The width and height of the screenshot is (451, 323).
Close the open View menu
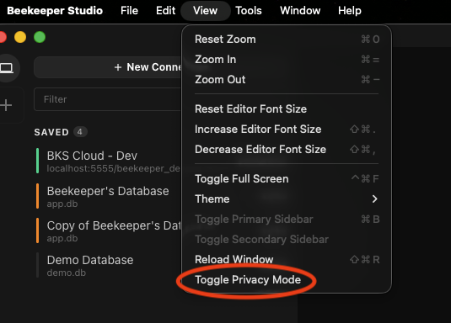[205, 11]
